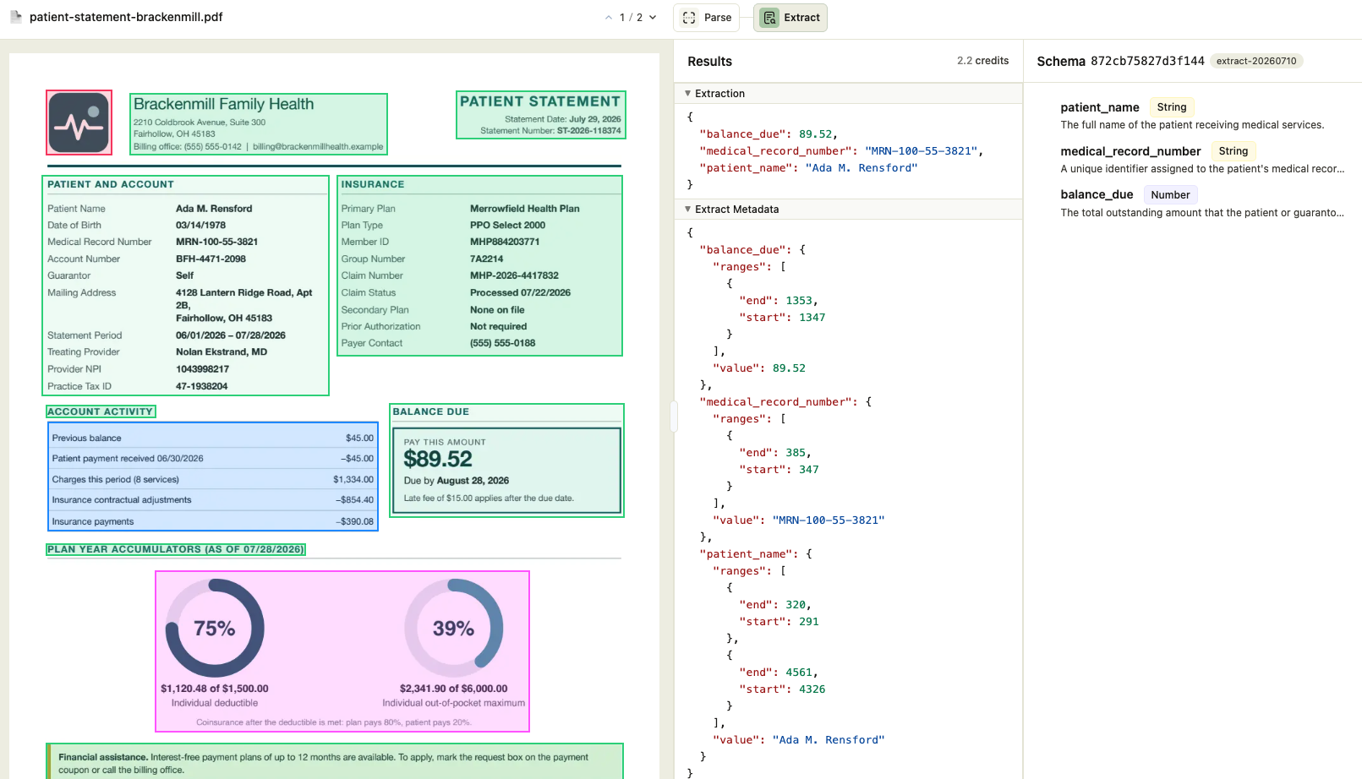1362x779 pixels.
Task: Click the Insurance contractual adjustments row
Action: pos(213,500)
